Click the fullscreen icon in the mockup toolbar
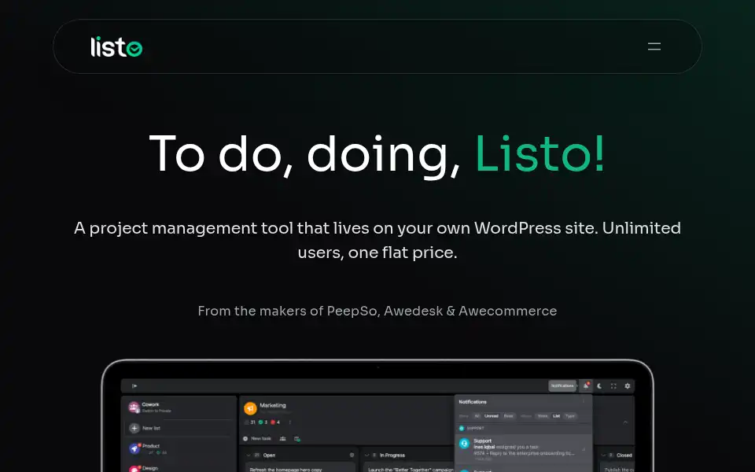Image resolution: width=755 pixels, height=472 pixels. [613, 385]
